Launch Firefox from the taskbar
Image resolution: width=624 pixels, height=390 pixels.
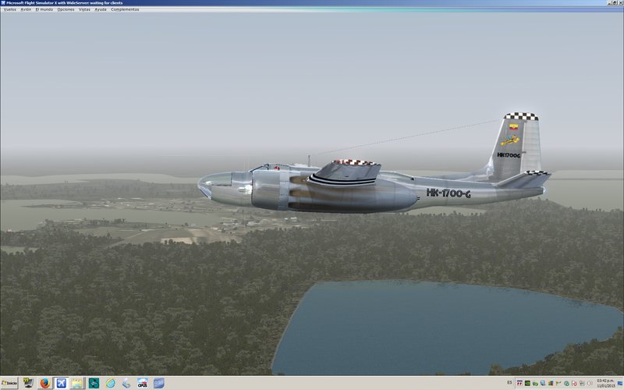coord(44,383)
